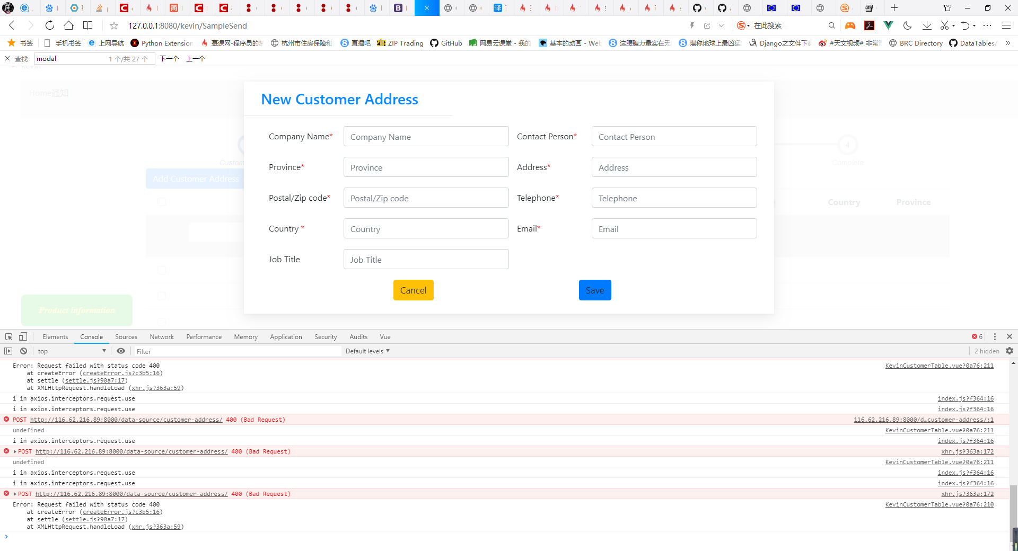This screenshot has width=1018, height=551.
Task: Switch to the Sources tab
Action: pyautogui.click(x=126, y=336)
